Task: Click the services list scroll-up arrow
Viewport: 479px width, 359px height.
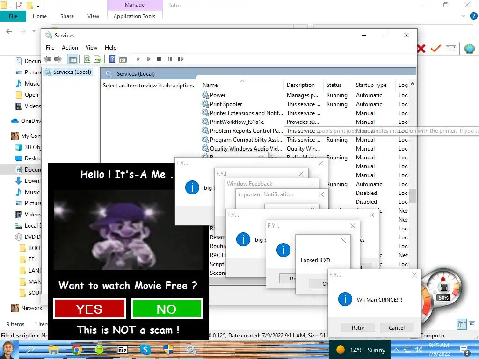Action: click(413, 84)
